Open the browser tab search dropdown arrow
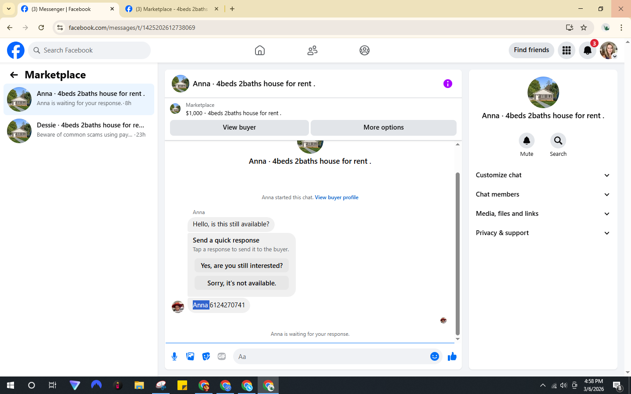 [9, 9]
